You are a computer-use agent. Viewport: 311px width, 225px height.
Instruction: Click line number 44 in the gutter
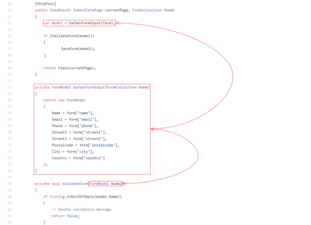(10, 222)
